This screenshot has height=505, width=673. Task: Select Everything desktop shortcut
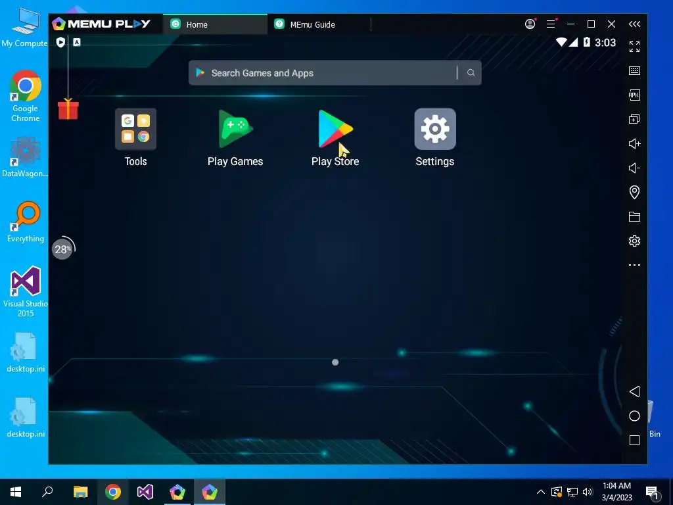[26, 222]
